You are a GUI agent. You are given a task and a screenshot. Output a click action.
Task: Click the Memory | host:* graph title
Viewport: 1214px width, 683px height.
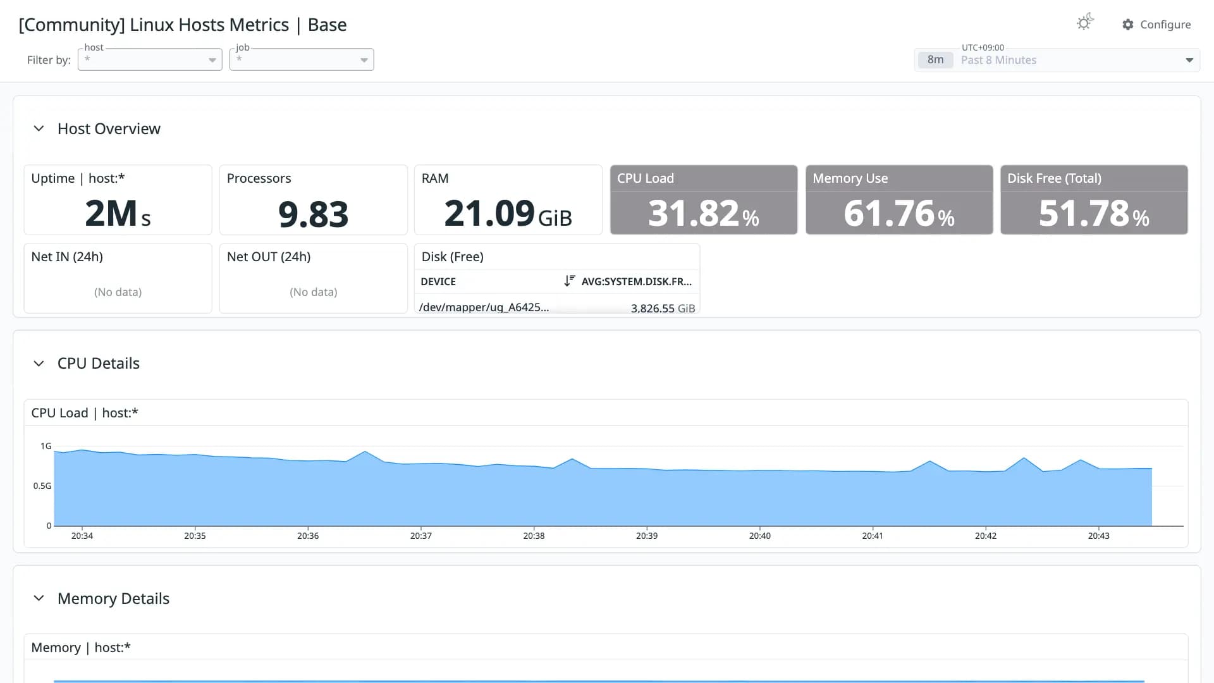81,648
